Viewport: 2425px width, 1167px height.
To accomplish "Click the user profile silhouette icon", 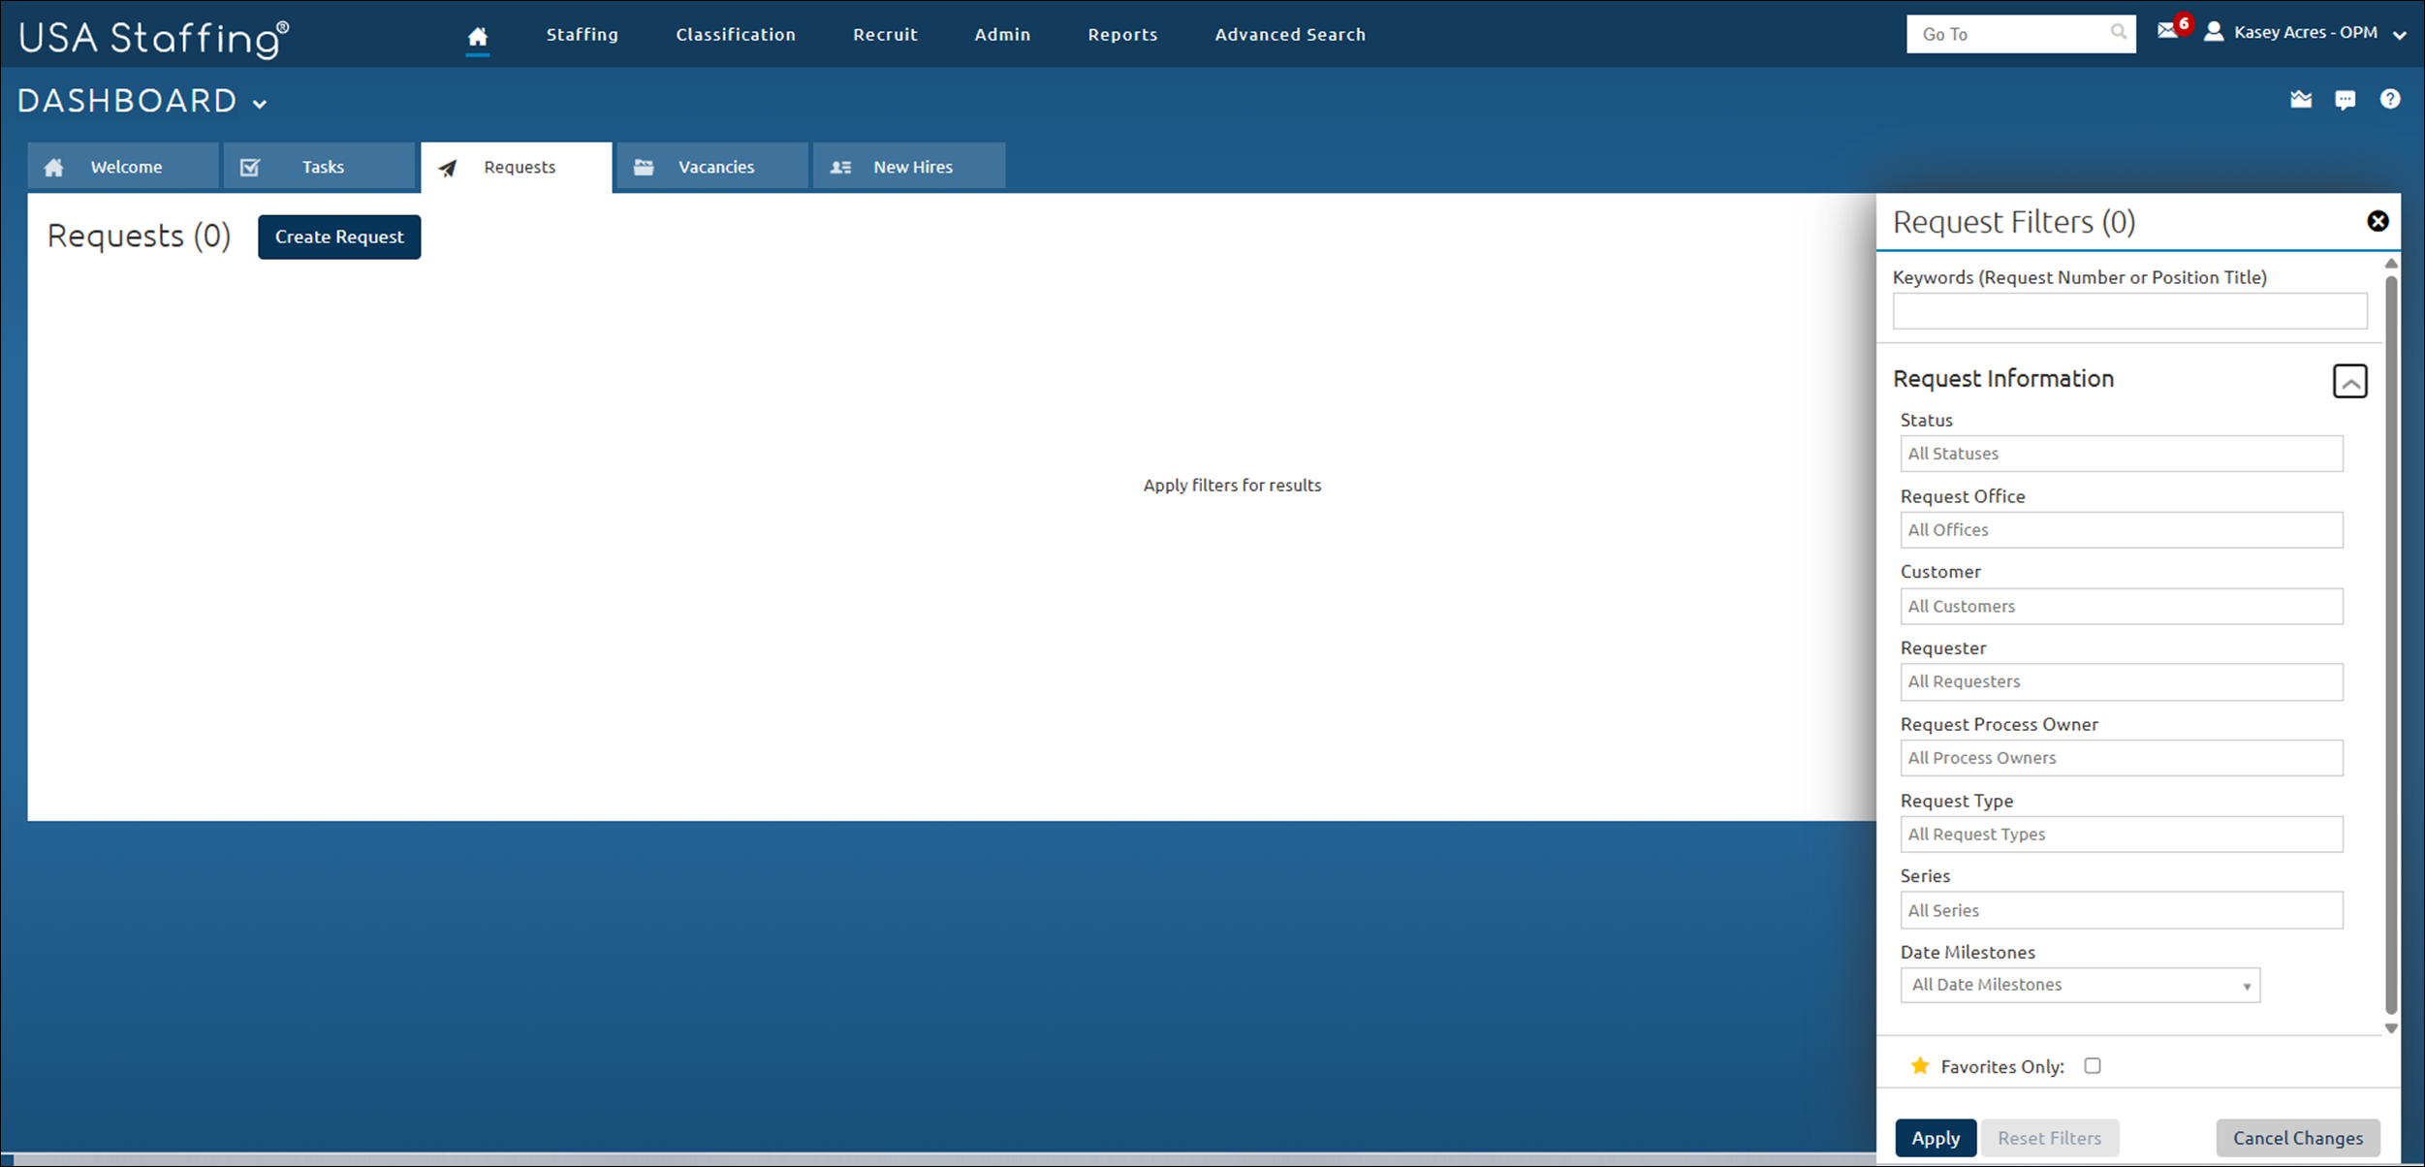I will 2214,32.
